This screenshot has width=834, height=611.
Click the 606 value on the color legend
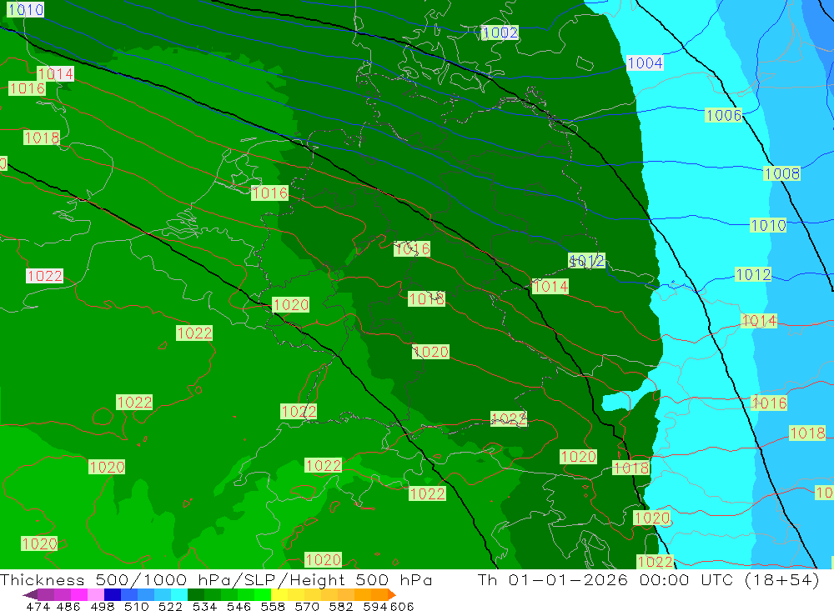(401, 607)
